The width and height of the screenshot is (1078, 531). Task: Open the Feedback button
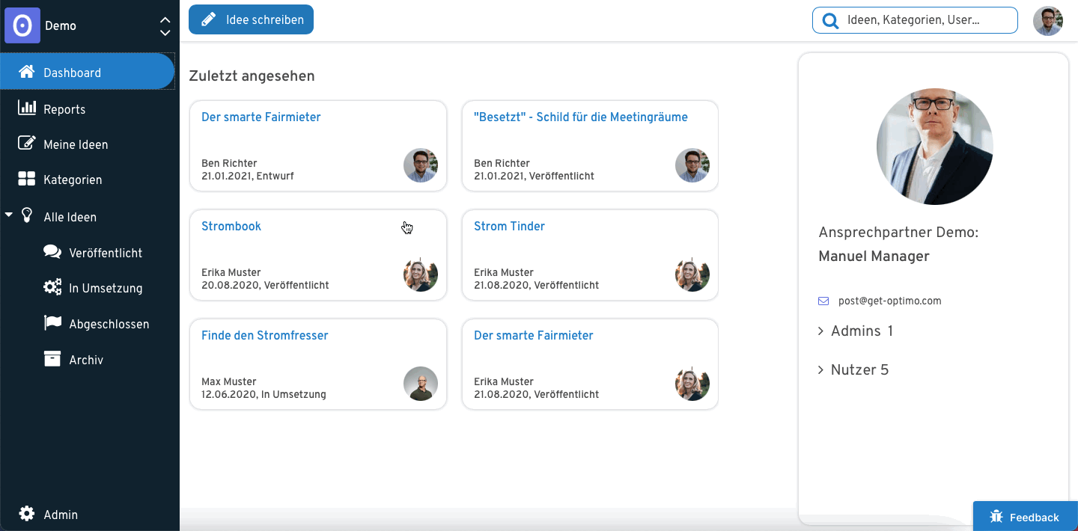(x=1026, y=516)
